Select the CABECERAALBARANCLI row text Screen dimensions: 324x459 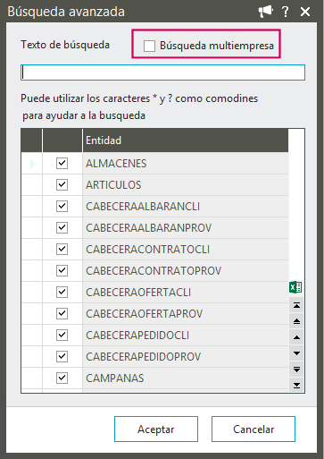(143, 207)
